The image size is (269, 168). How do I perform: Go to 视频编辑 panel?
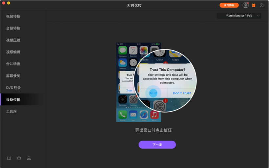[13, 52]
